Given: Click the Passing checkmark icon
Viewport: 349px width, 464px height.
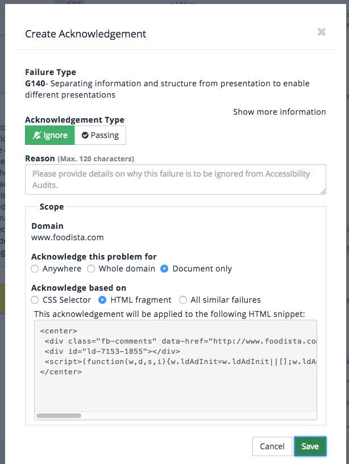Looking at the screenshot, I should pos(85,135).
